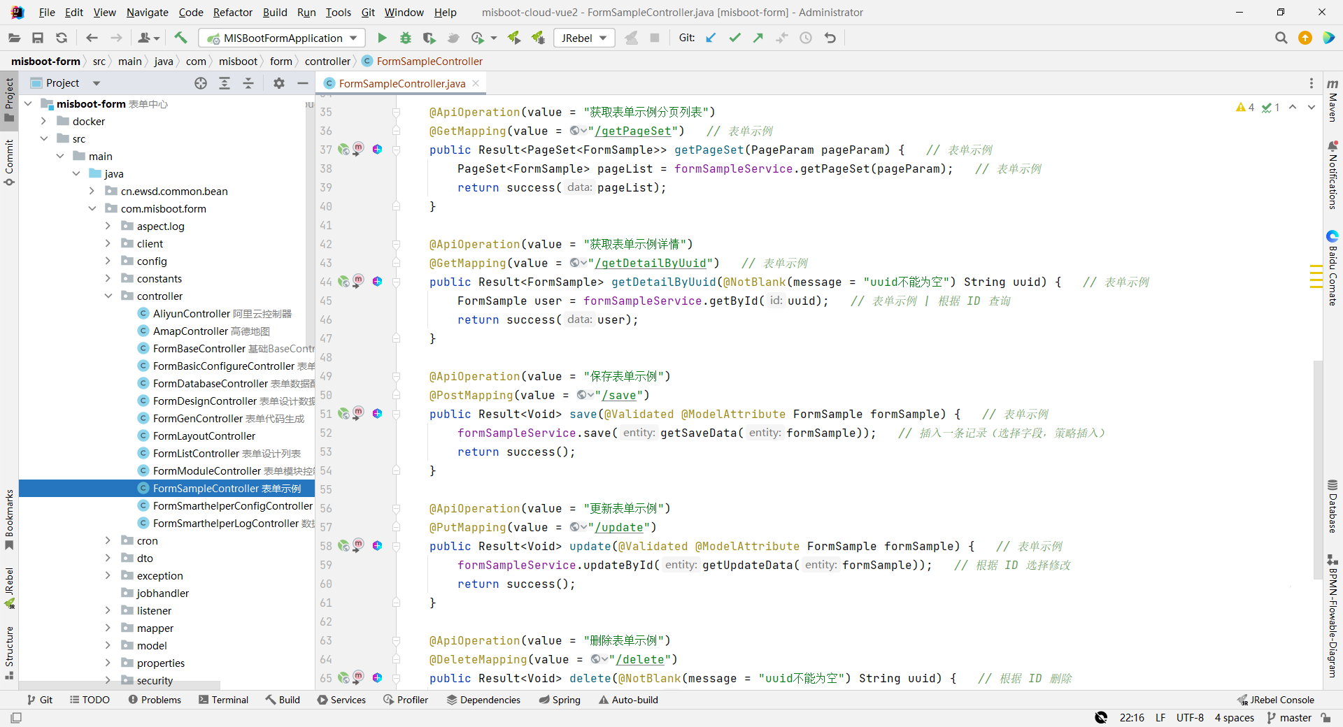This screenshot has width=1343, height=727.
Task: Hide the Project tool window
Action: [303, 83]
